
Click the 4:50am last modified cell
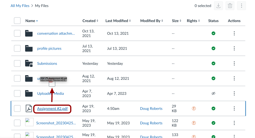pos(113,109)
